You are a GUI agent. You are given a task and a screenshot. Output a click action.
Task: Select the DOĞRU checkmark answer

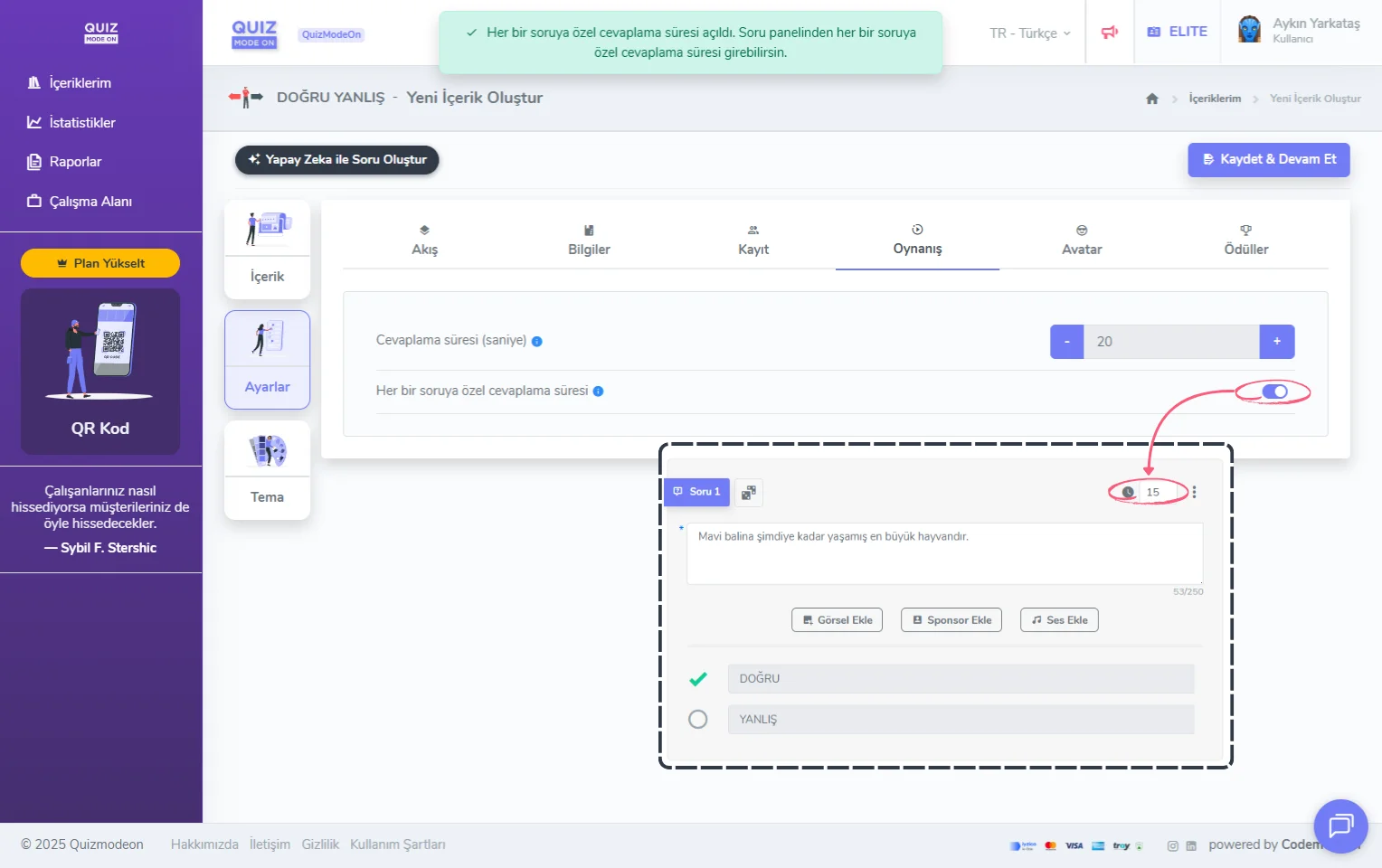tap(697, 679)
